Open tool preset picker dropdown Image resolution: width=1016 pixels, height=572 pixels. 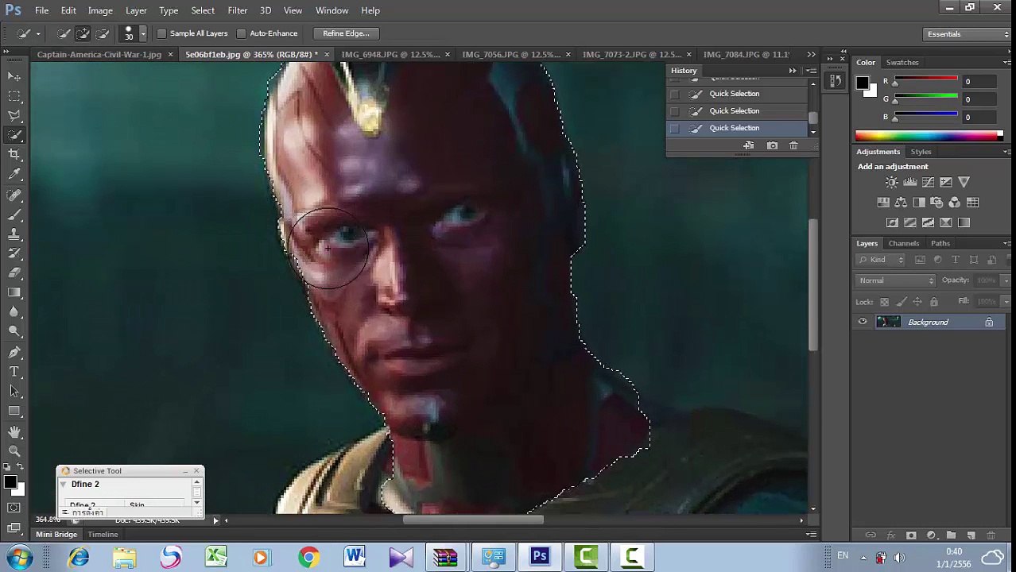coord(37,33)
